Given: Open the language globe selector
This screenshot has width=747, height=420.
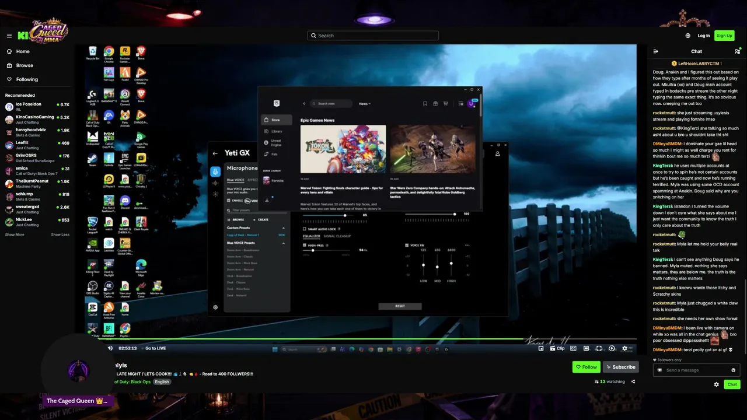Looking at the screenshot, I should pyautogui.click(x=688, y=36).
